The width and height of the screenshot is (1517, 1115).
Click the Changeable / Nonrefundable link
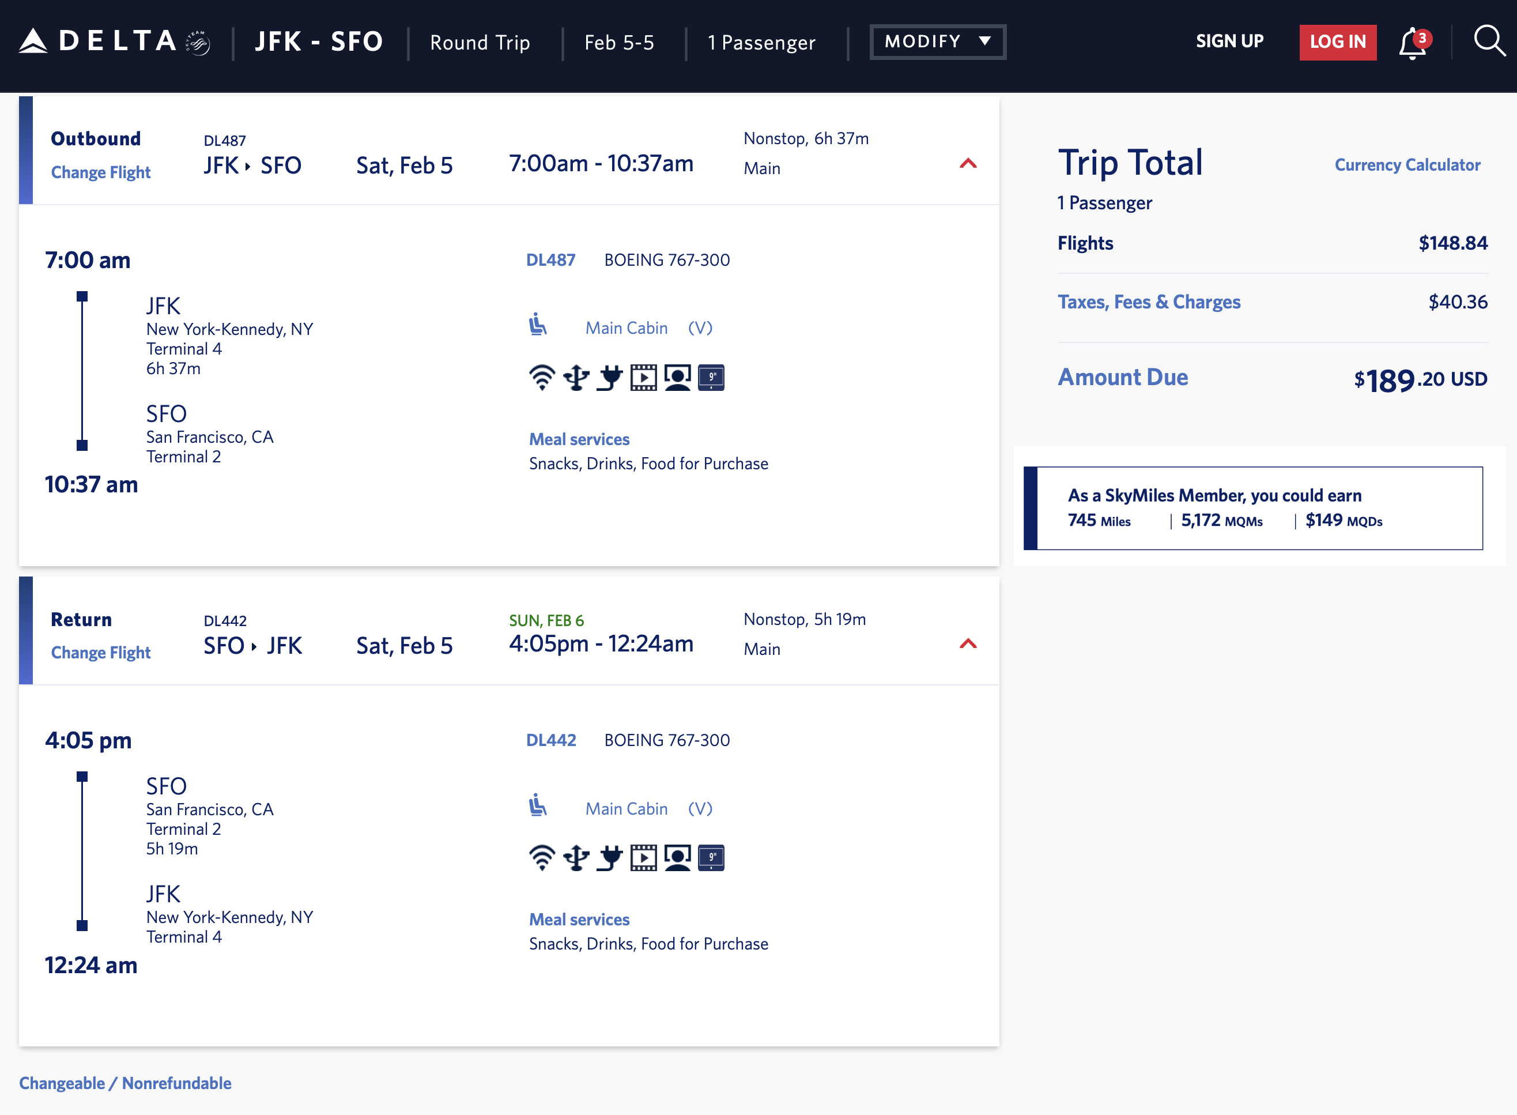point(125,1083)
